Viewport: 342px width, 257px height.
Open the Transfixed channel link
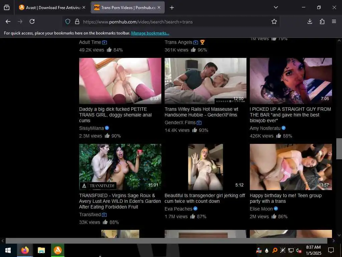(x=90, y=215)
